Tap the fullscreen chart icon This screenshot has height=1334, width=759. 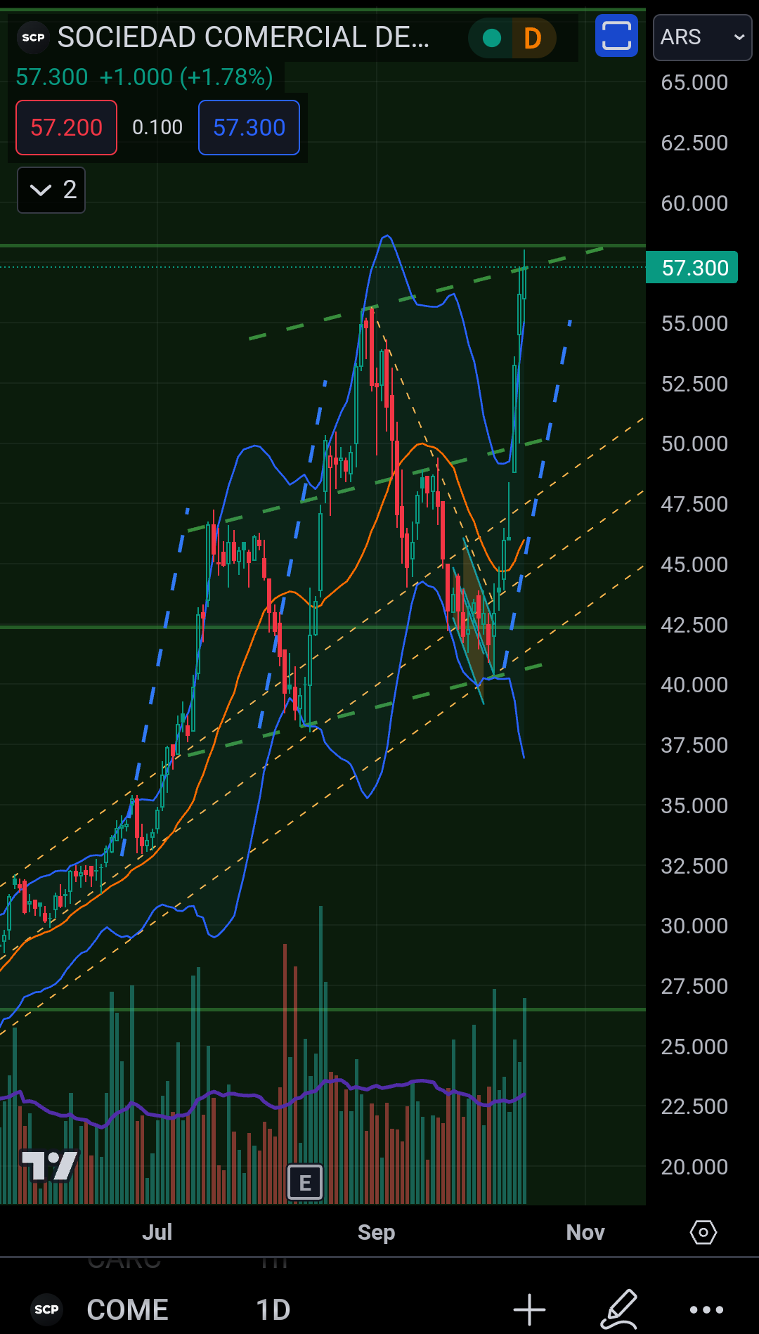(616, 36)
